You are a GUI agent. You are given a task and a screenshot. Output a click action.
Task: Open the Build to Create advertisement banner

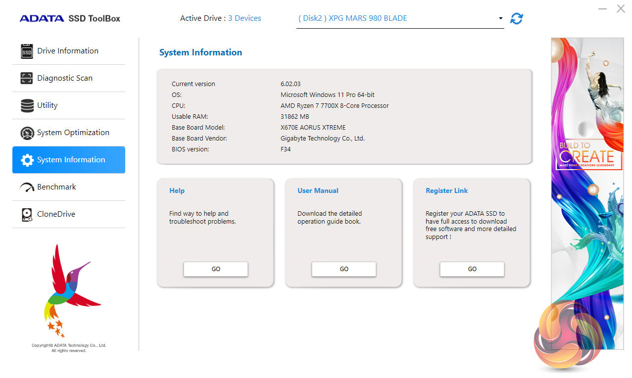[x=587, y=194]
